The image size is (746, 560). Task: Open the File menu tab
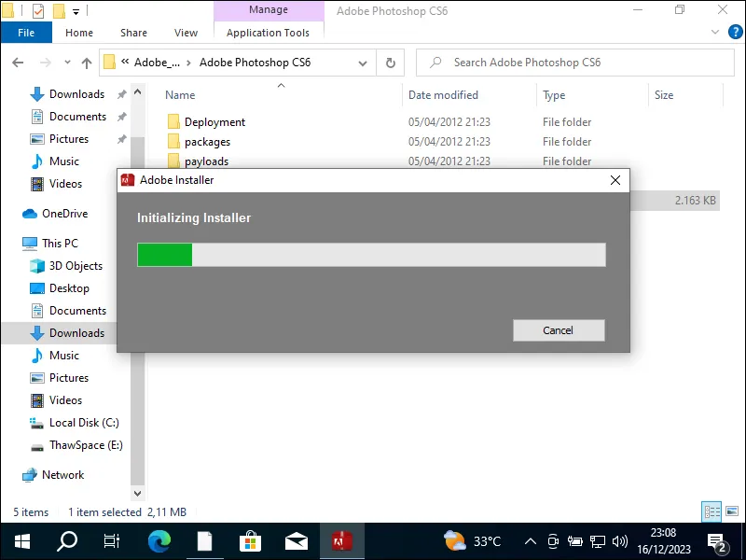(x=26, y=33)
